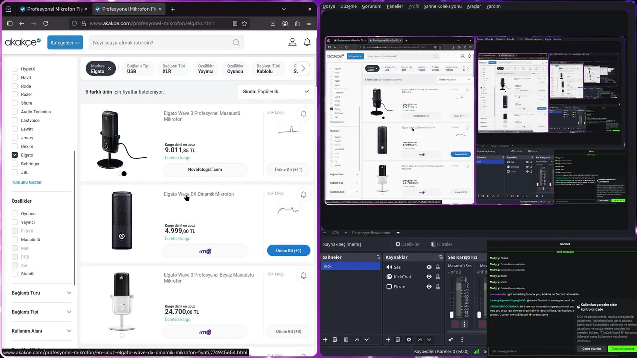Viewport: 637px width, 358px height.
Task: Open the browser downloads panel
Action: 273,23
